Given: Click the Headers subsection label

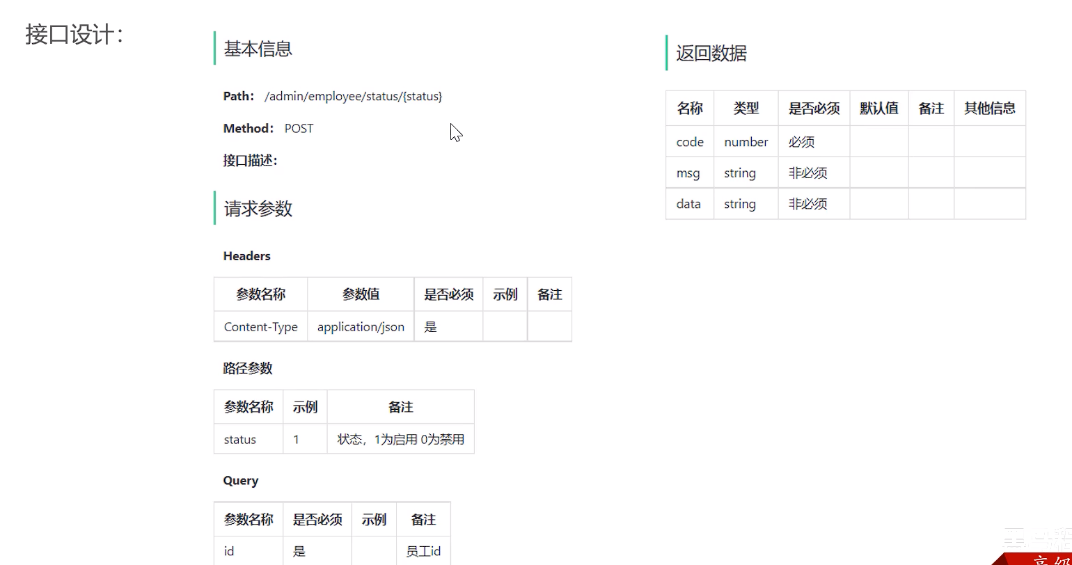Looking at the screenshot, I should 246,256.
